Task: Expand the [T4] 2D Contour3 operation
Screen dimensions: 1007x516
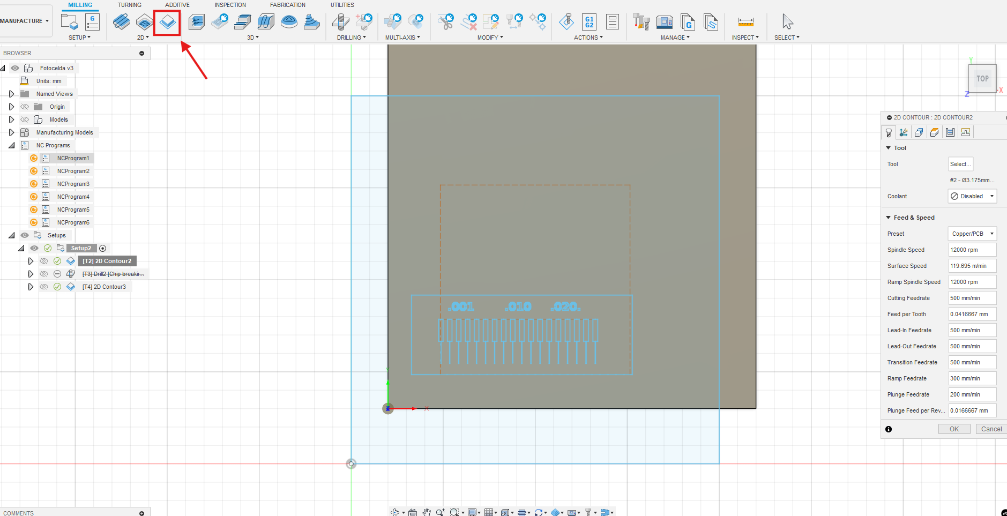Action: coord(31,287)
